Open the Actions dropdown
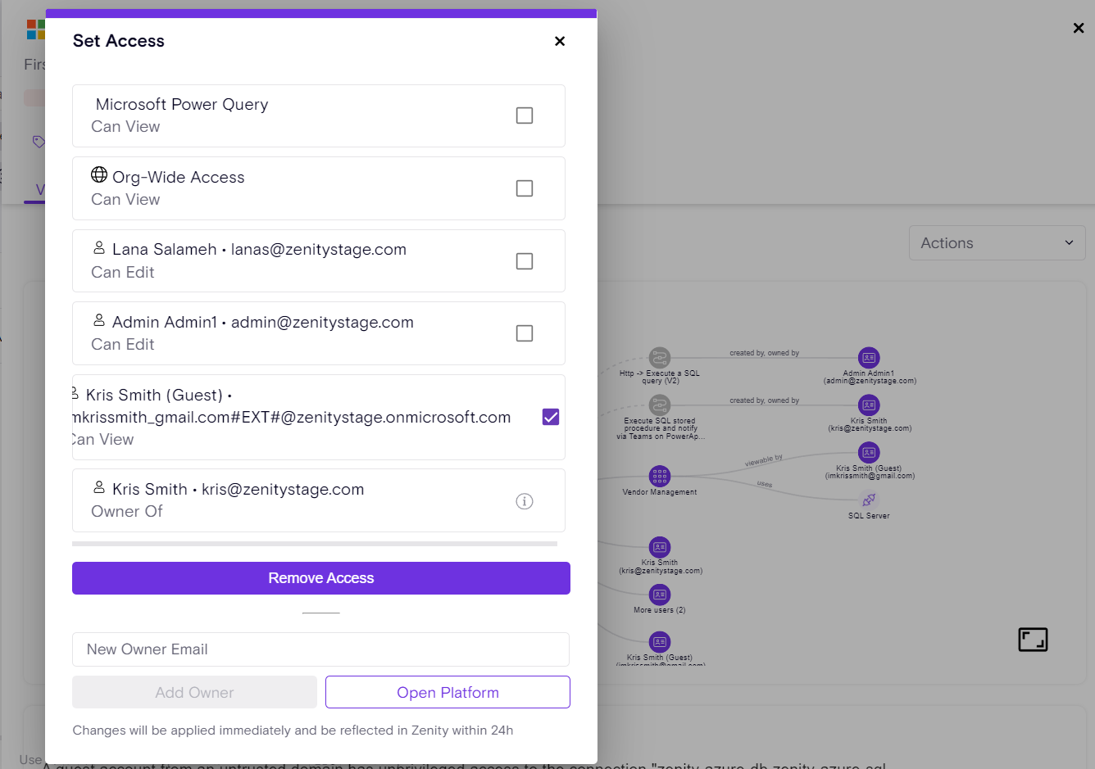Viewport: 1095px width, 769px height. point(997,243)
